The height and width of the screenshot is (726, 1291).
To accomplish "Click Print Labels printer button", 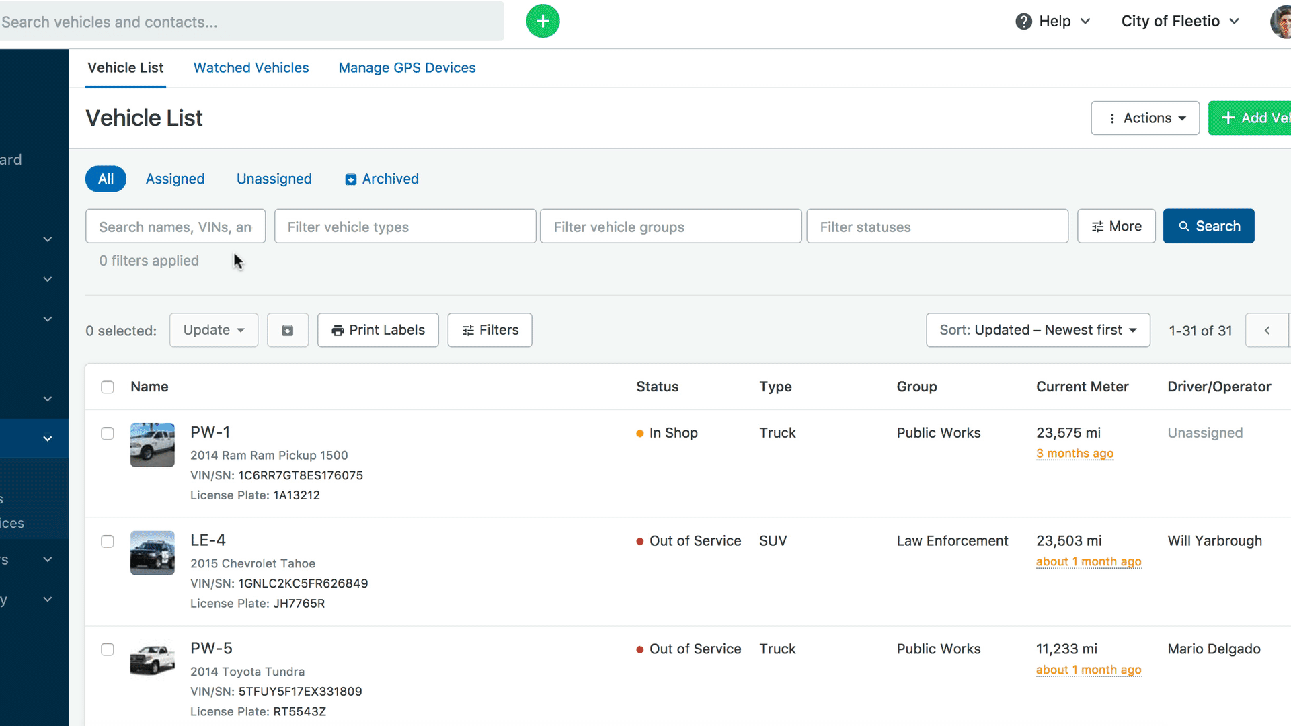I will point(378,330).
